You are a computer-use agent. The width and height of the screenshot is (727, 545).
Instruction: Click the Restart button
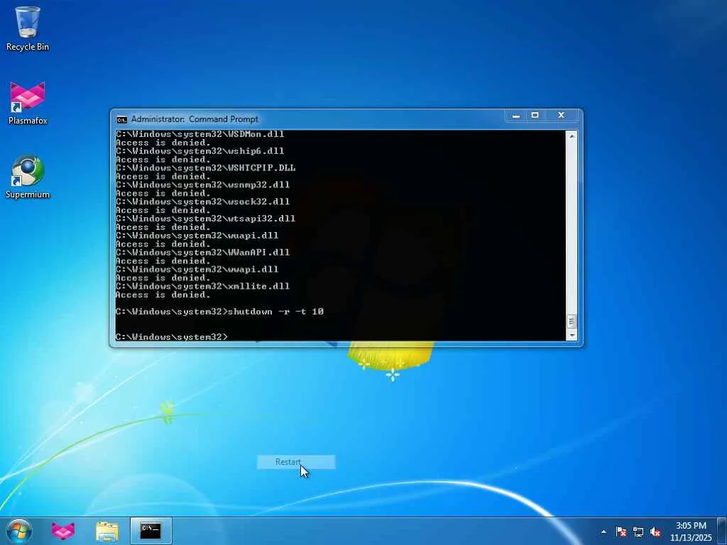coord(296,462)
